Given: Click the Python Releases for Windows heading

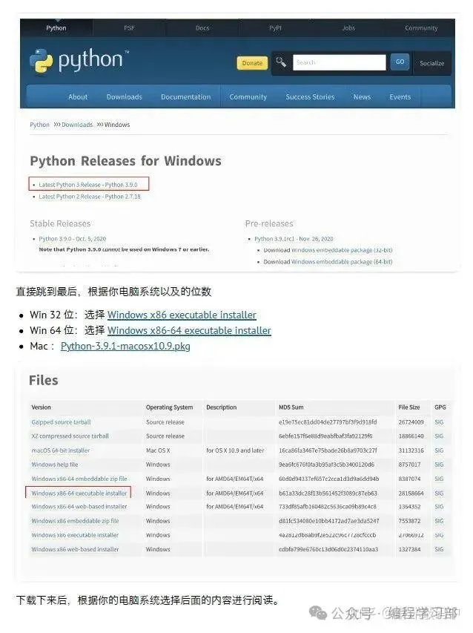Looking at the screenshot, I should 125,161.
